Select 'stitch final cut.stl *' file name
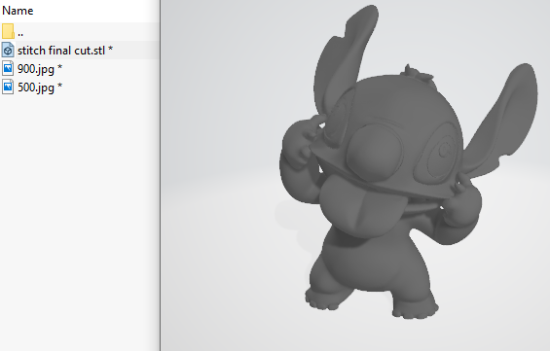 [65, 51]
